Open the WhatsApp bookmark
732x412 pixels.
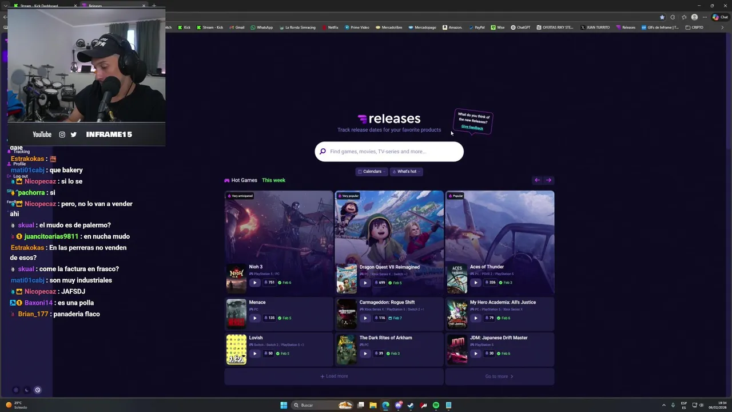262,27
